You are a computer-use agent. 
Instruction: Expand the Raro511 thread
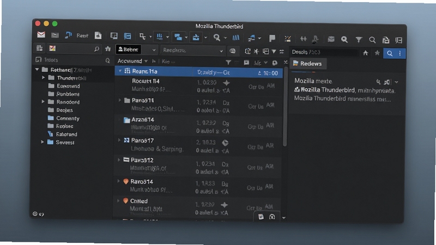pyautogui.click(x=120, y=100)
